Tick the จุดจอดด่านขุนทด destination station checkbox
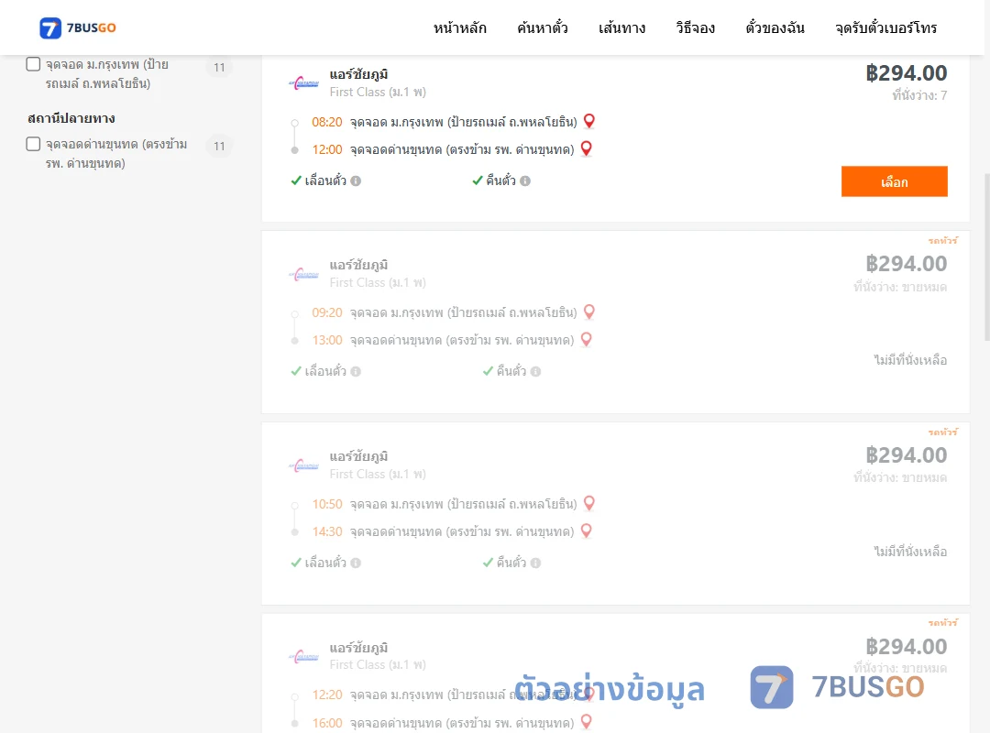The height and width of the screenshot is (733, 990). [x=34, y=144]
